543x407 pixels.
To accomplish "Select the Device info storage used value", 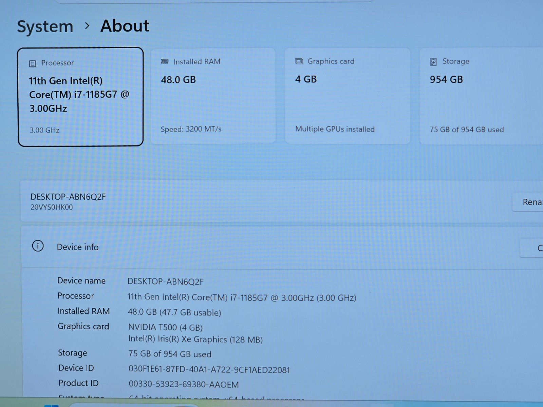I will [x=170, y=354].
